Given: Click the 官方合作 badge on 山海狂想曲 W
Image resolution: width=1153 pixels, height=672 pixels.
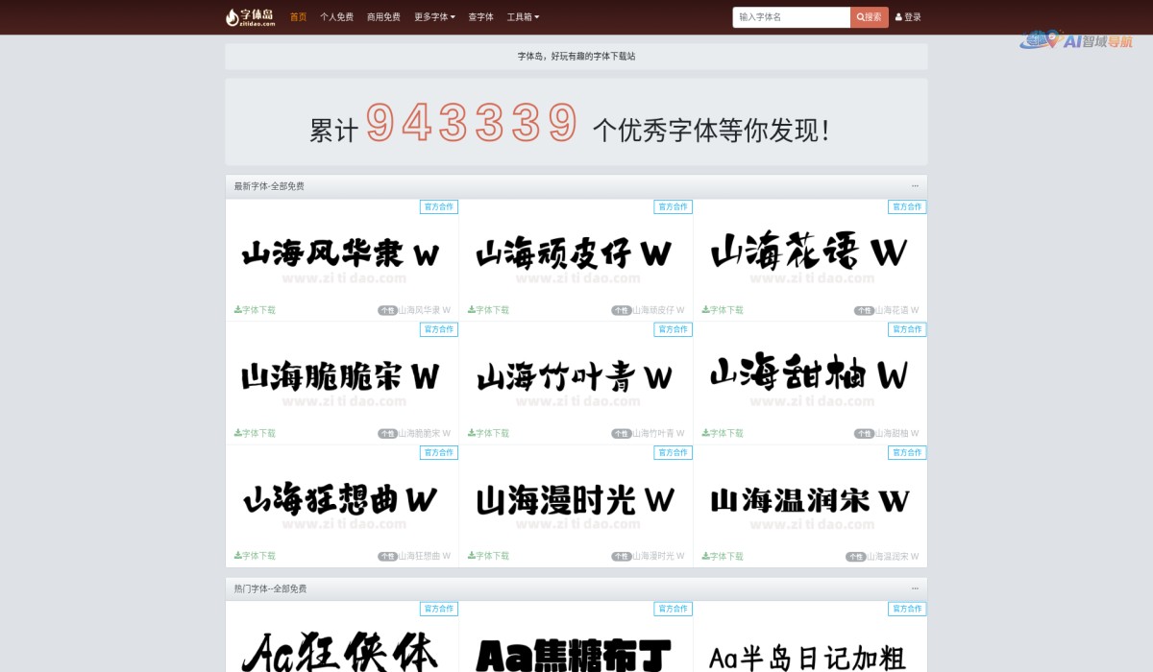Looking at the screenshot, I should pos(439,452).
